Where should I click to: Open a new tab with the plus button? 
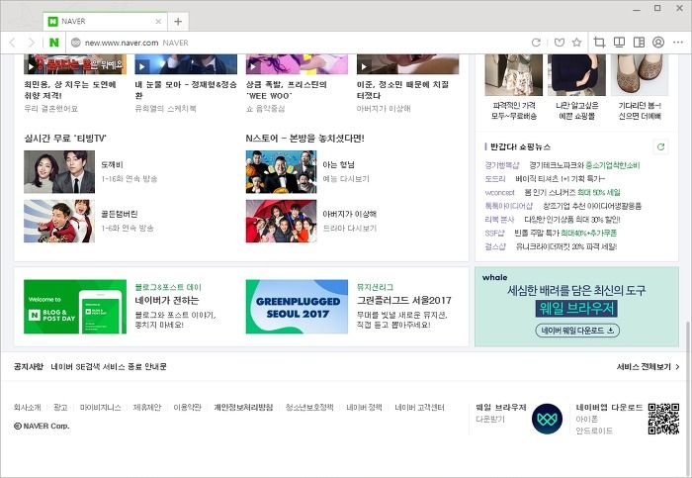(x=178, y=21)
